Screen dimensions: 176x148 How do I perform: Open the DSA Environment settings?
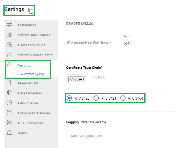(x=31, y=123)
